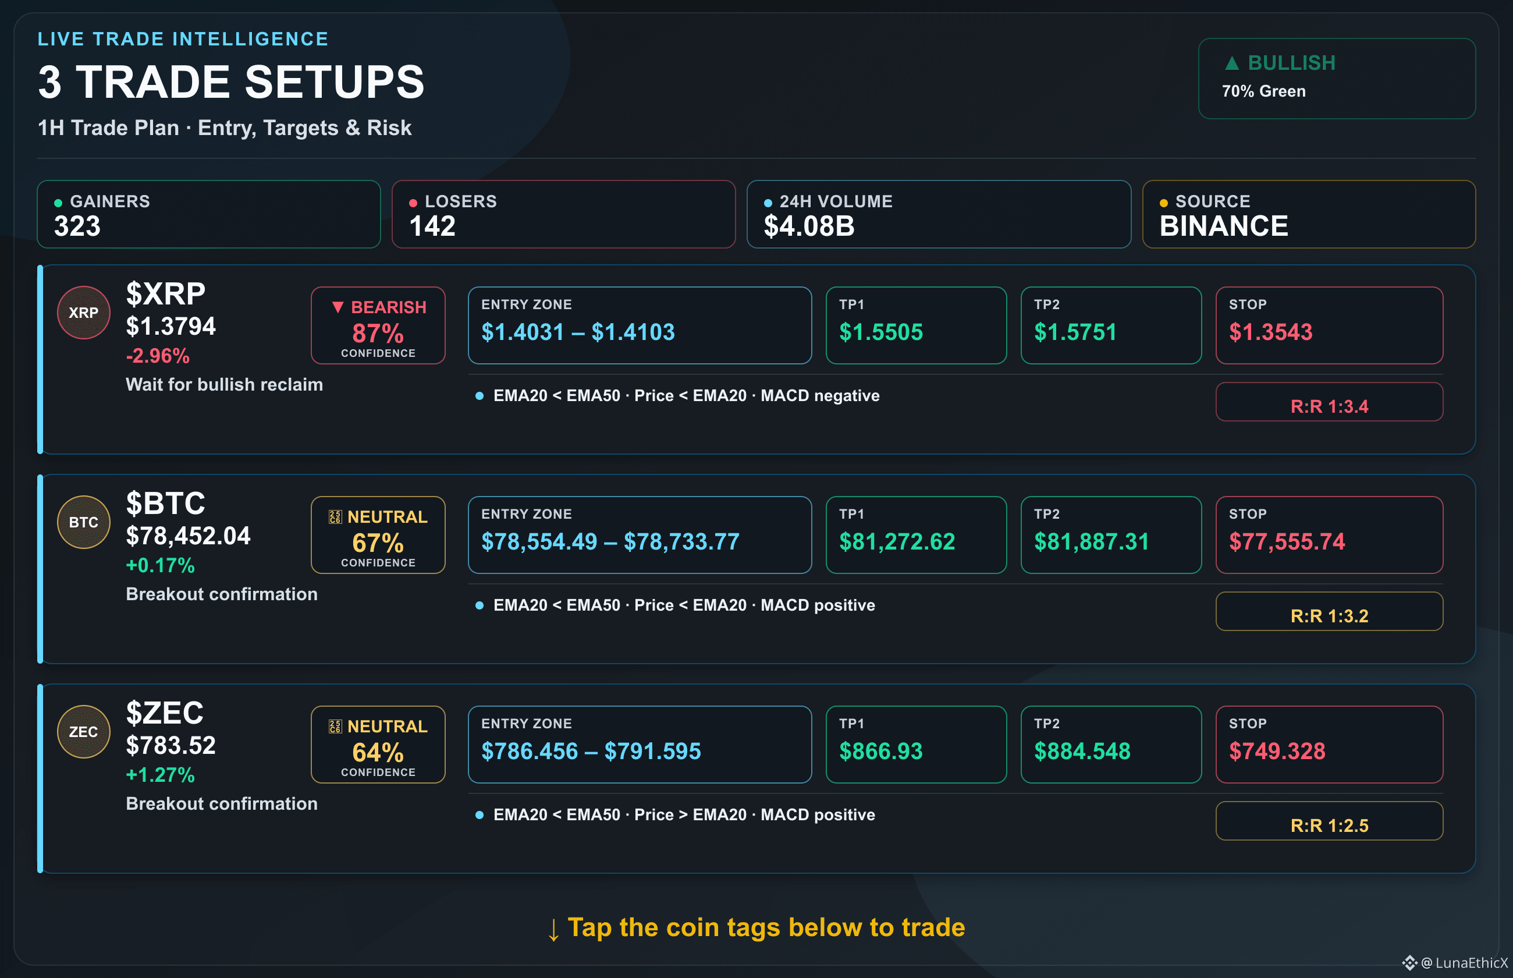Click ZEC TP2 value $884.548
The height and width of the screenshot is (978, 1513).
(x=1082, y=752)
